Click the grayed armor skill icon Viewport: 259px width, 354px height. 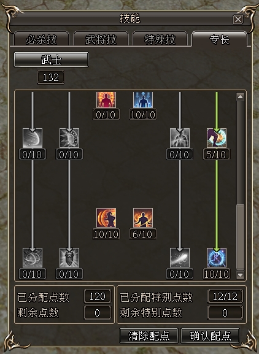point(69,258)
